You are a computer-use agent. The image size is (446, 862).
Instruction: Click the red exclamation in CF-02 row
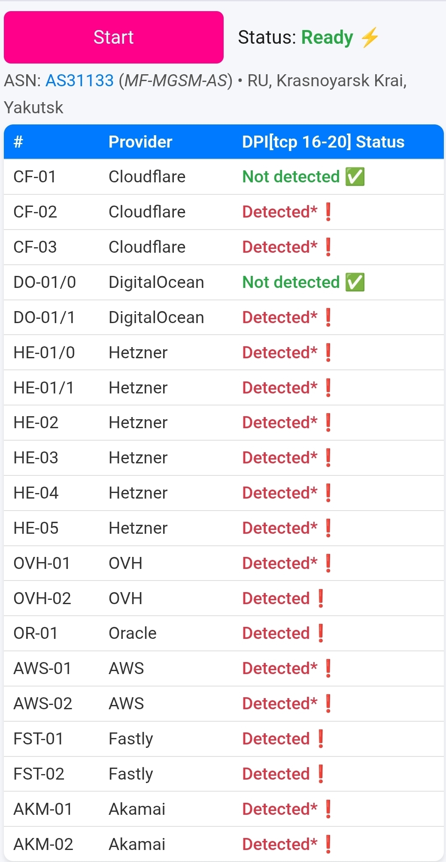pyautogui.click(x=328, y=212)
